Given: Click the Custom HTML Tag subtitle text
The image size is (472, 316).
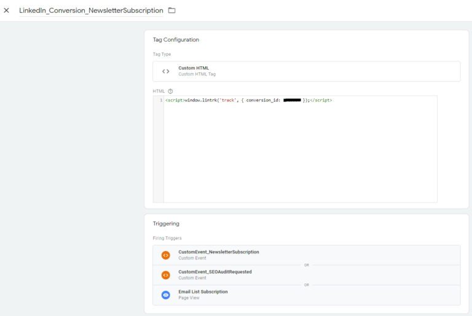Looking at the screenshot, I should click(x=197, y=74).
